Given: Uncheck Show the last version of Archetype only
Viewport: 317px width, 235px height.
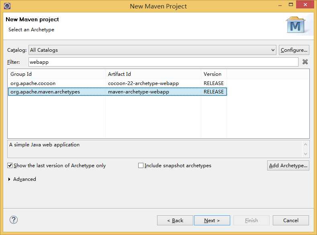Looking at the screenshot, I should (x=10, y=165).
